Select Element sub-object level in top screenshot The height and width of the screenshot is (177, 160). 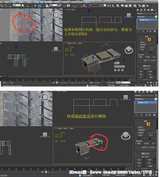(x=152, y=39)
